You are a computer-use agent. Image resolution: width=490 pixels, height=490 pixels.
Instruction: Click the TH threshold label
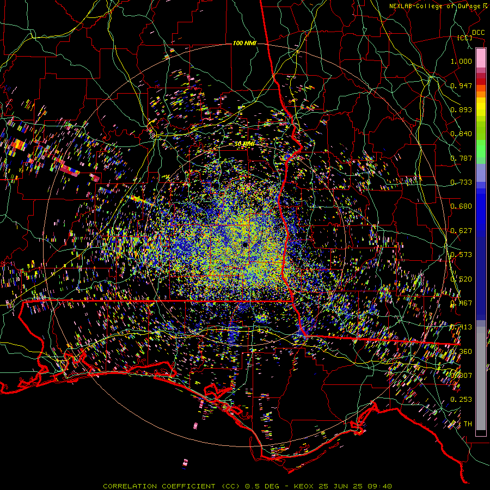[468, 424]
